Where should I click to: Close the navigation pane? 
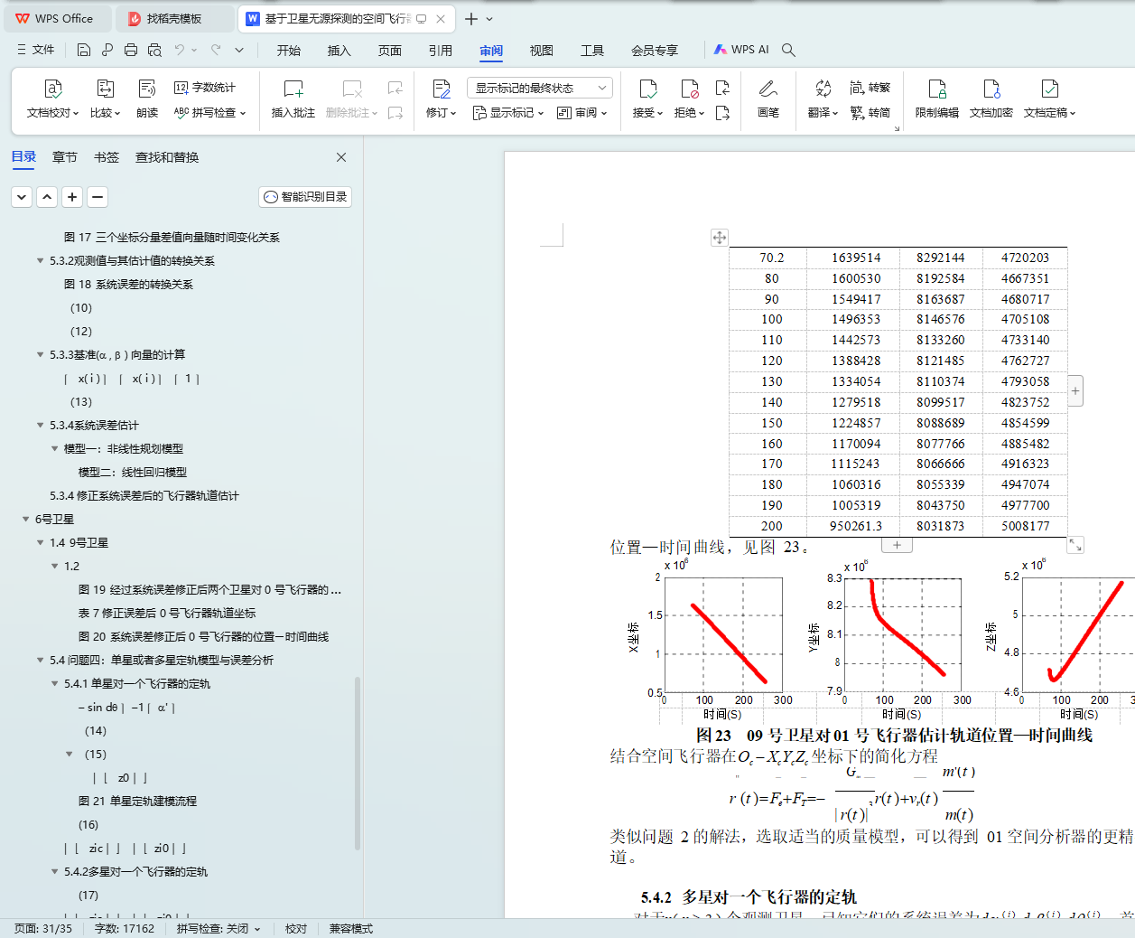pyautogui.click(x=341, y=157)
